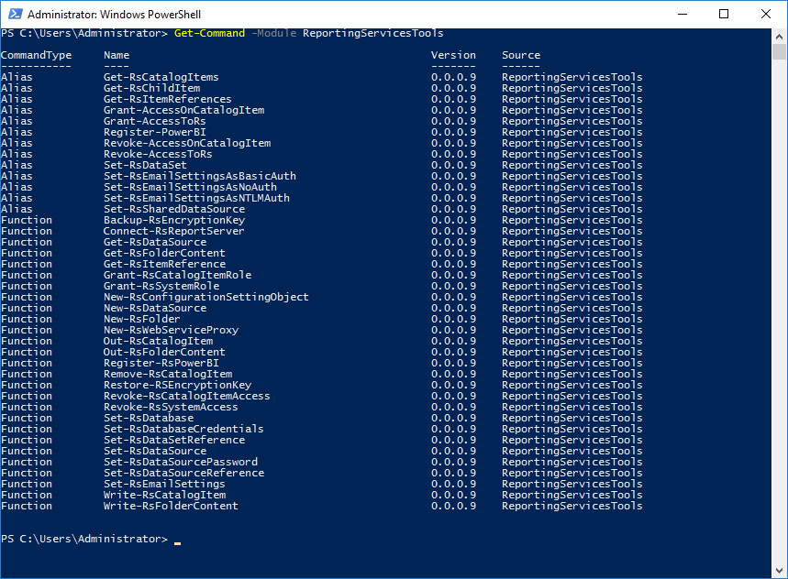The width and height of the screenshot is (788, 579).
Task: Click the Set-RsDataSetReference function name
Action: [x=174, y=441]
